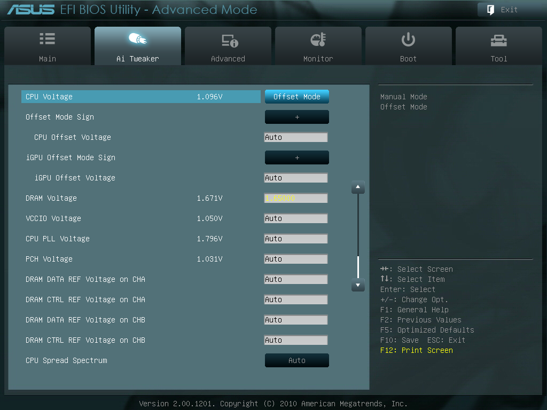Select the iGPU Offset Mode Sign label
Image resolution: width=547 pixels, height=410 pixels.
point(71,157)
